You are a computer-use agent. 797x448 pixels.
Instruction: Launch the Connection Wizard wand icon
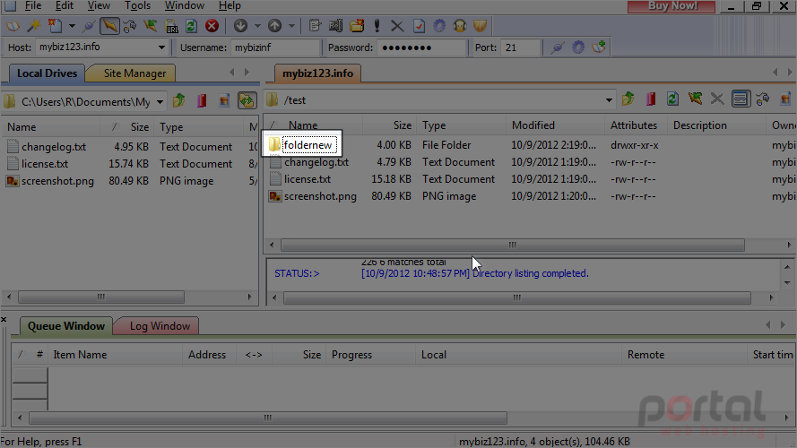(34, 26)
